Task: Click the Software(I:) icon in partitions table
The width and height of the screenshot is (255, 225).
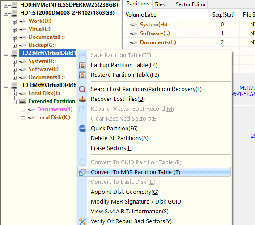Action: pyautogui.click(x=134, y=33)
